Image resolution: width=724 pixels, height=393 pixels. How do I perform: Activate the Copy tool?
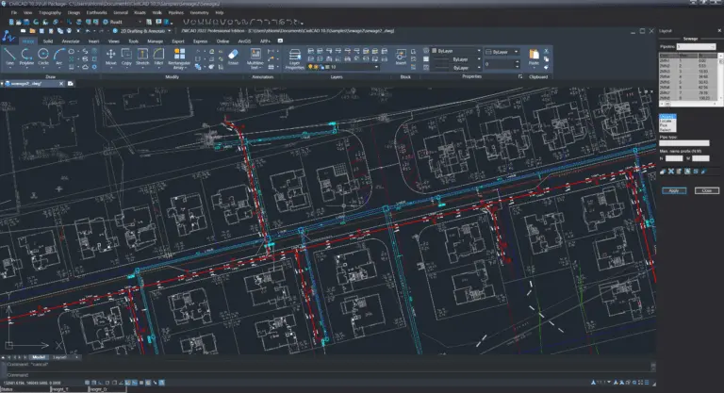(126, 57)
